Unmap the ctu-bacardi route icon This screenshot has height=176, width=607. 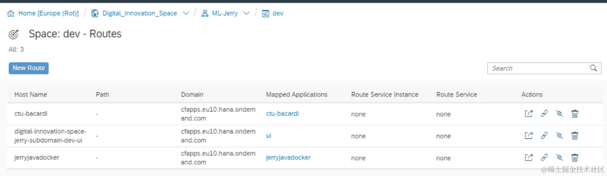[x=559, y=114]
